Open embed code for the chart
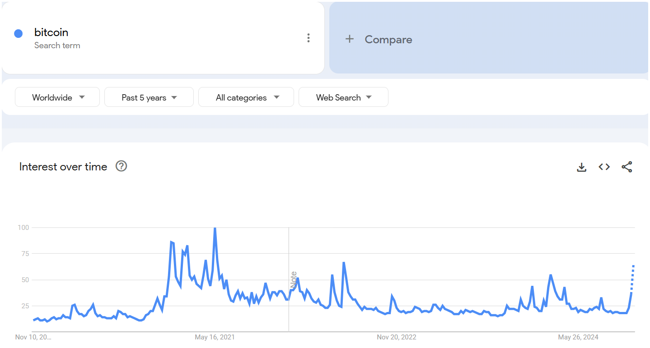The height and width of the screenshot is (348, 650). point(604,167)
